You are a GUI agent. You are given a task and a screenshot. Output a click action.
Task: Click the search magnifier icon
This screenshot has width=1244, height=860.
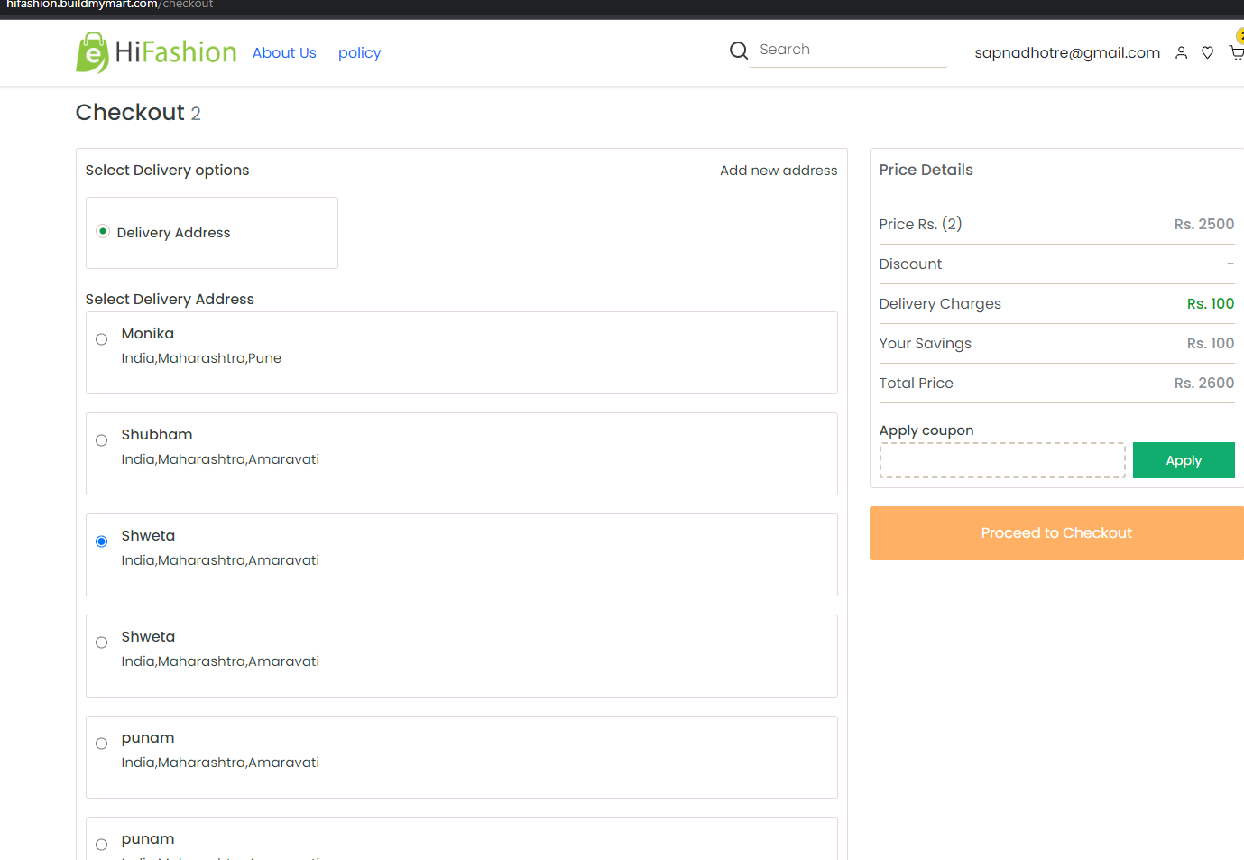pos(739,51)
